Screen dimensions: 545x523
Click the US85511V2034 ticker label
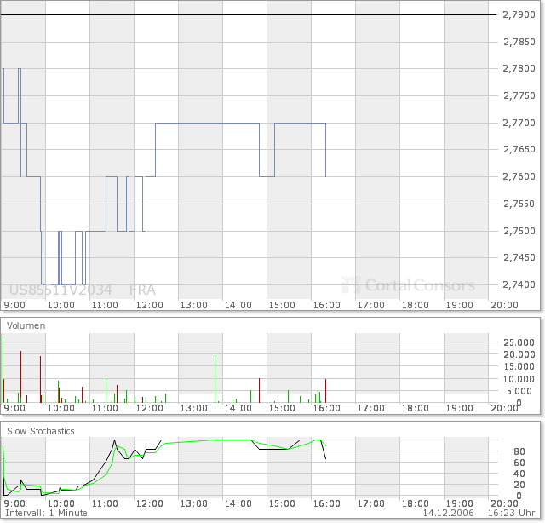[x=60, y=290]
